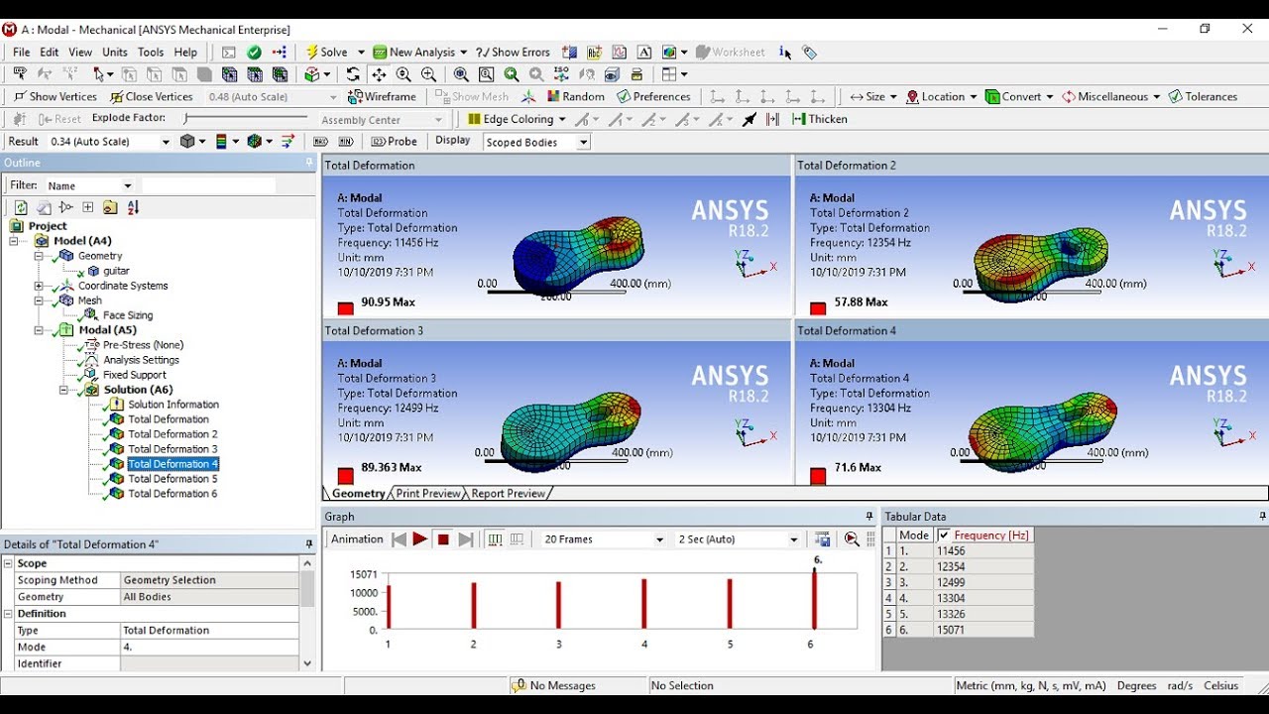Select the Rotate view tool
Viewport: 1269px width, 714px height.
pos(353,74)
